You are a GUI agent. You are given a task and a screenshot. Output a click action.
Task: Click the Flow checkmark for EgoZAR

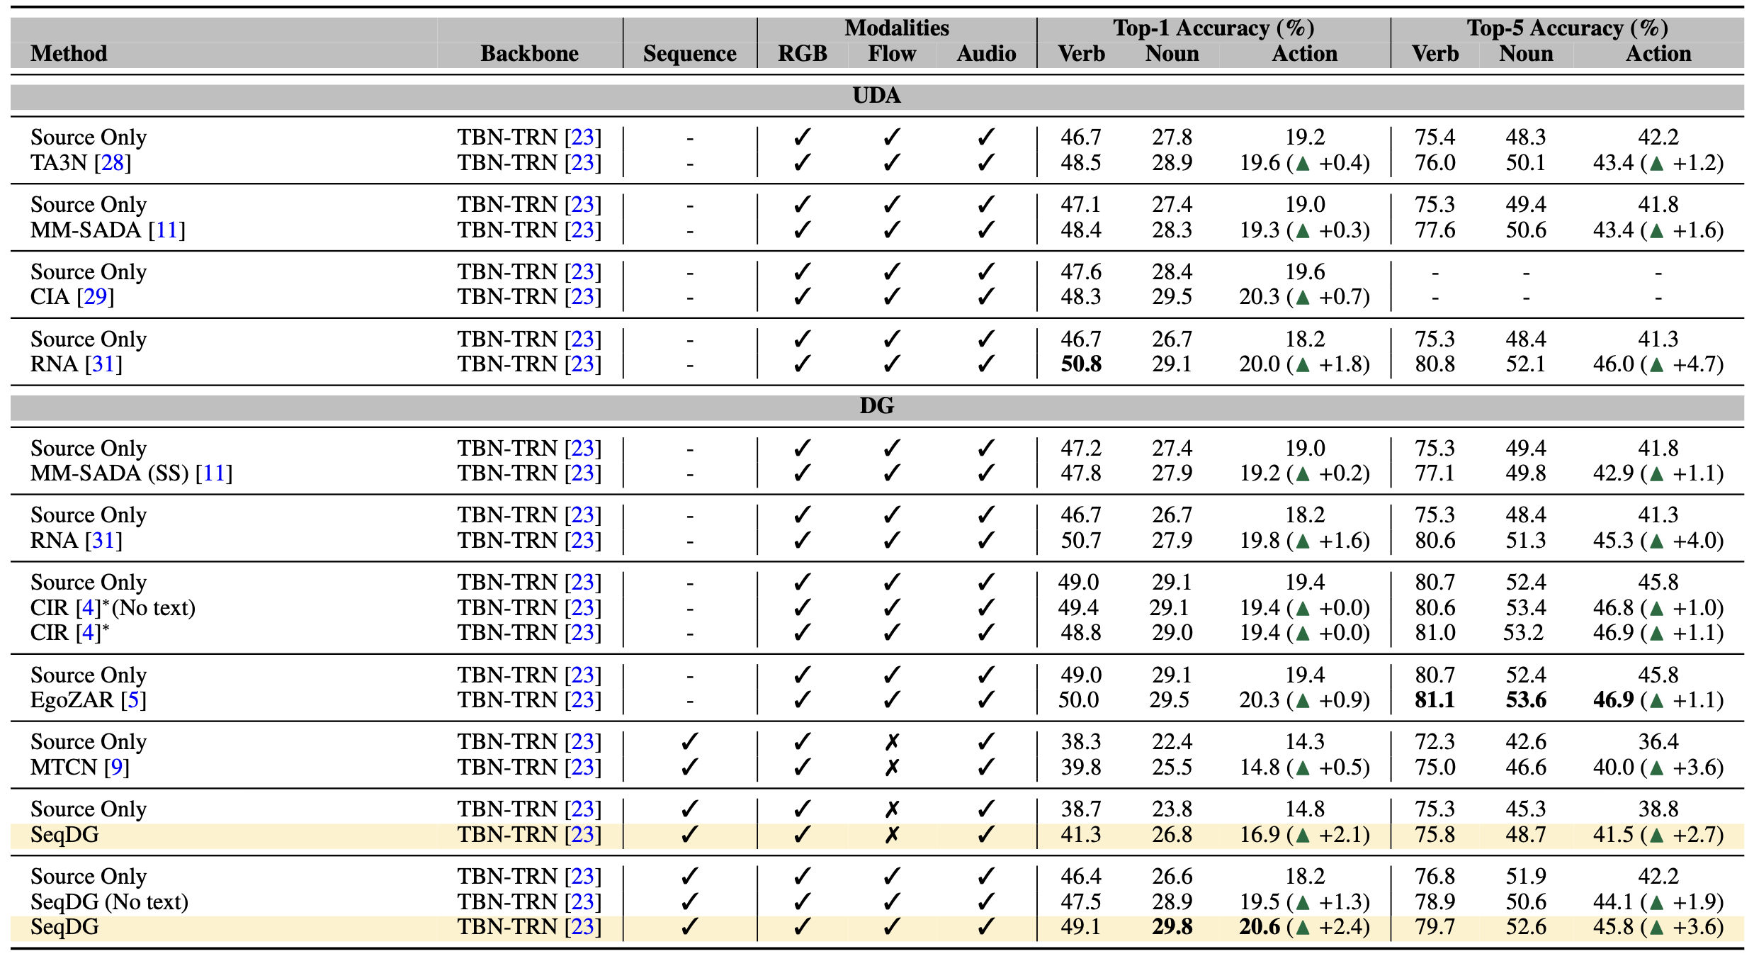[892, 699]
